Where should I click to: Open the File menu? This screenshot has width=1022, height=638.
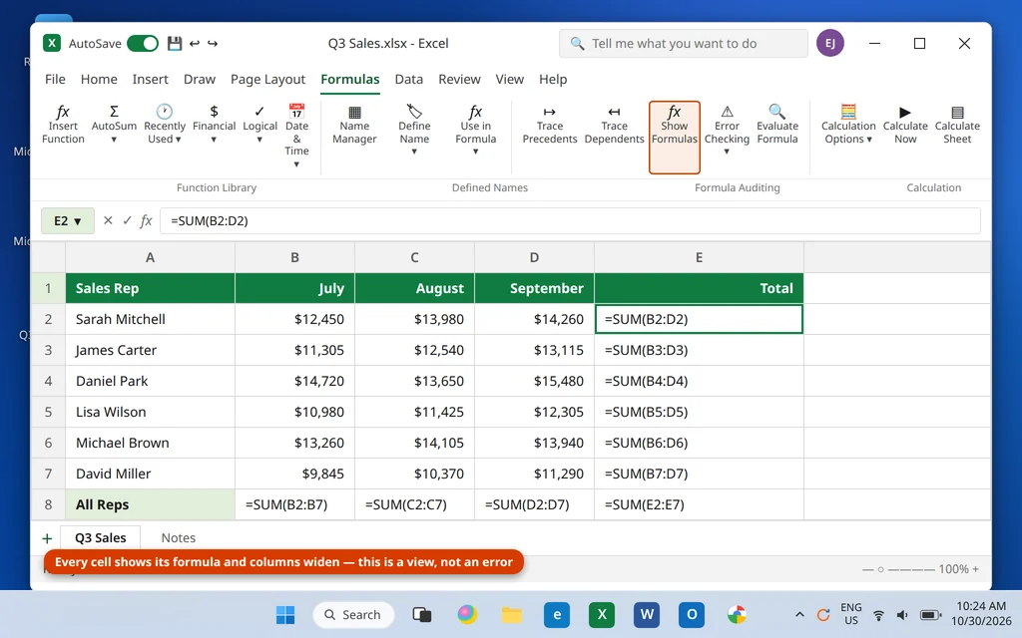click(55, 80)
